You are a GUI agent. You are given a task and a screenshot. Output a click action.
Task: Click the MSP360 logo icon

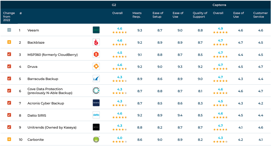pos(96,55)
